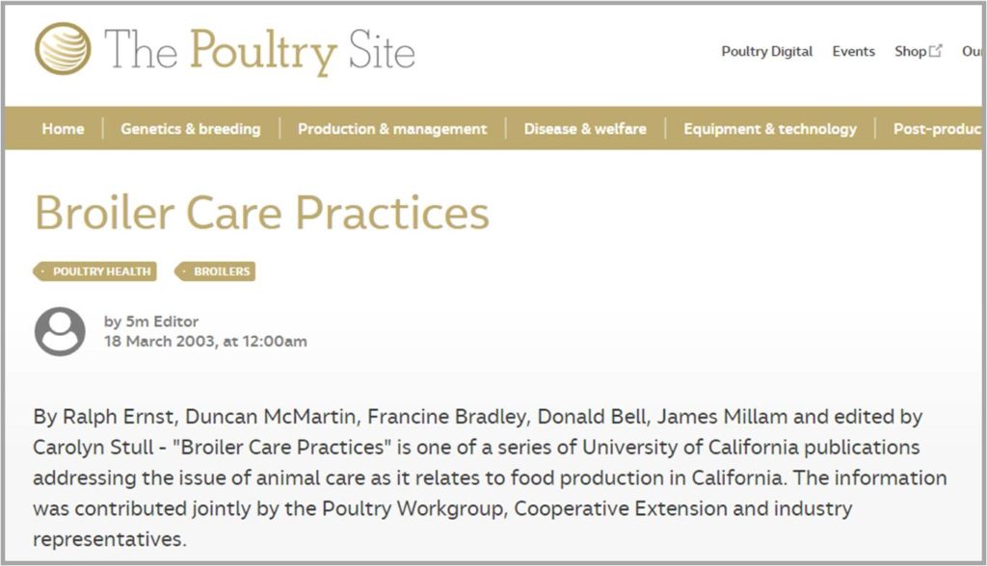Open Genetics & breeding menu
Viewport: 987px width, 566px height.
click(191, 129)
